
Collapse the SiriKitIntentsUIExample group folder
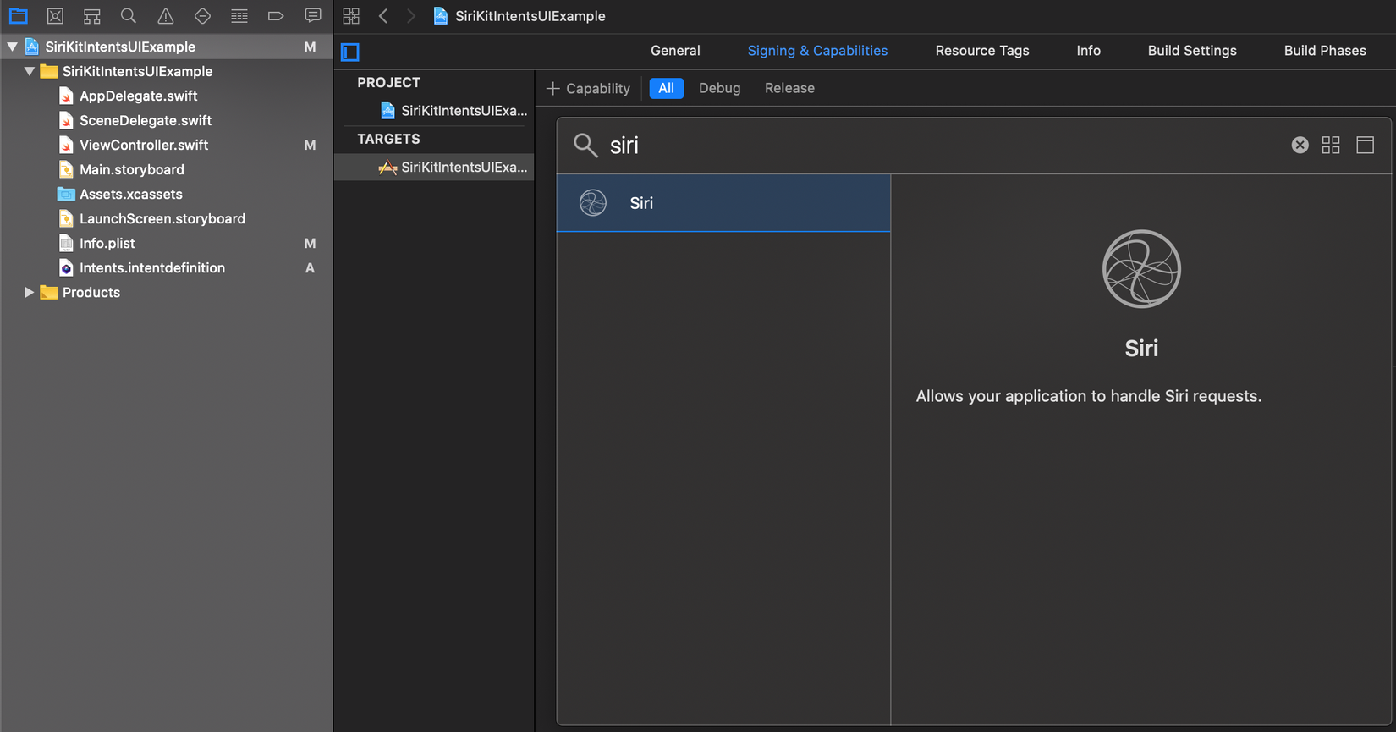(x=30, y=72)
